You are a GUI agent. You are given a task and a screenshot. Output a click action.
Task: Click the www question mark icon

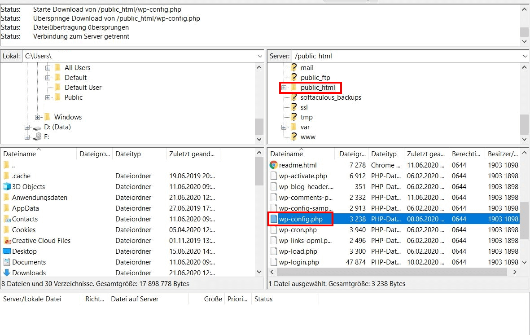tap(294, 137)
